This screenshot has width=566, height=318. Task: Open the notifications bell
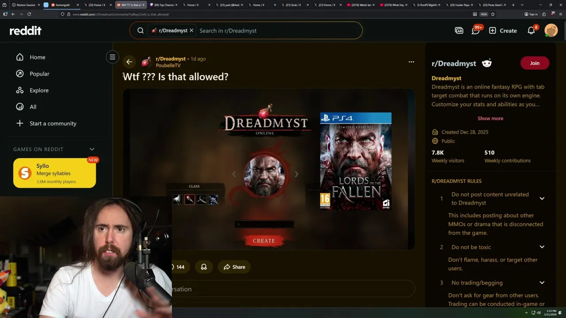tap(532, 30)
